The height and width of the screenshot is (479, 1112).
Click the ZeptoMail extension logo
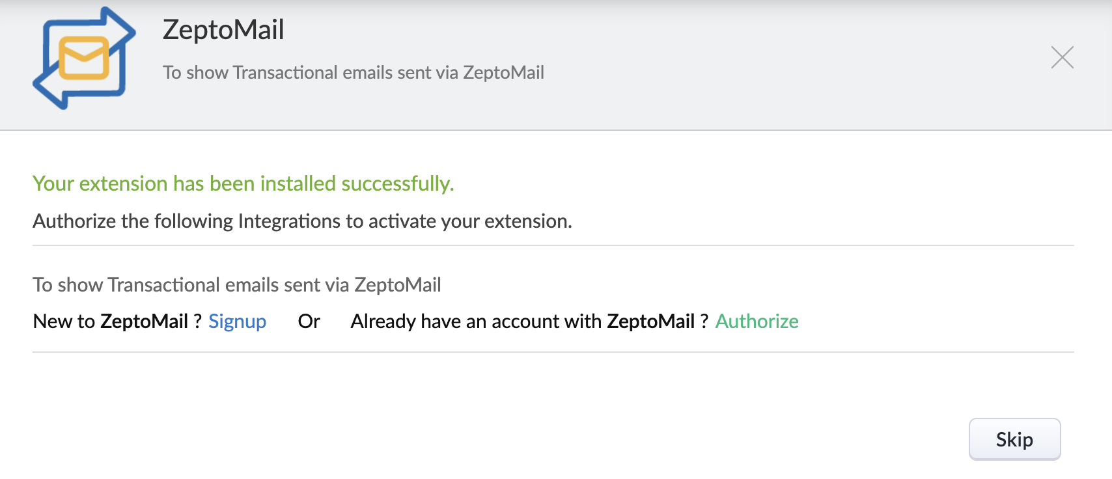(x=84, y=58)
